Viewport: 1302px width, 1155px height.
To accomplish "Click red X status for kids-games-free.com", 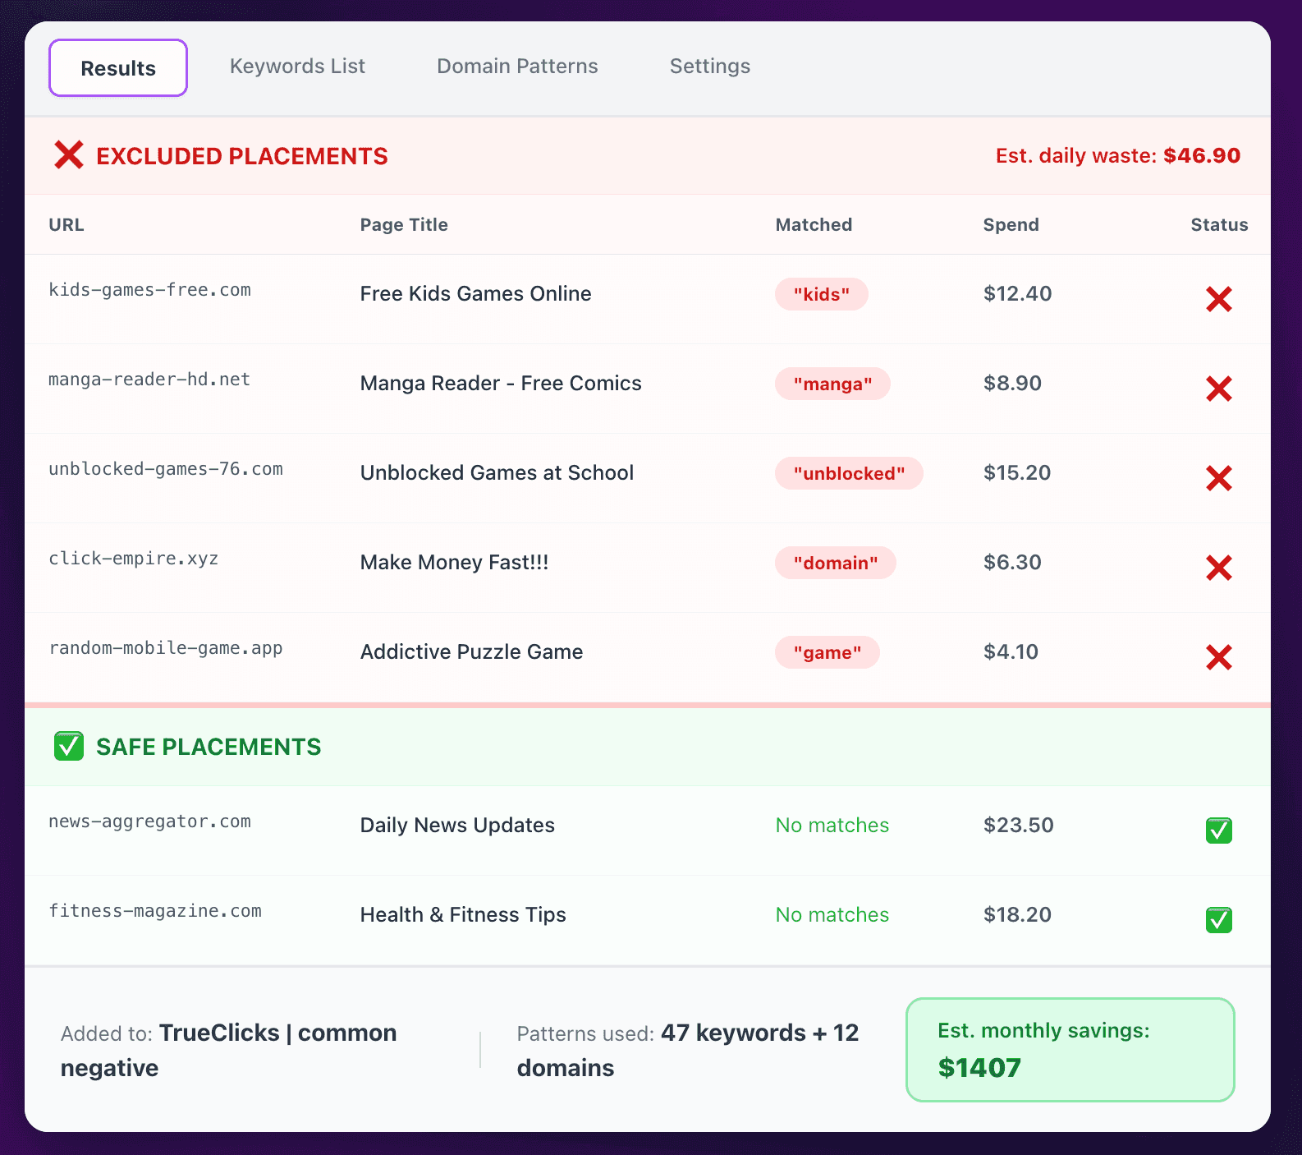I will click(1218, 299).
